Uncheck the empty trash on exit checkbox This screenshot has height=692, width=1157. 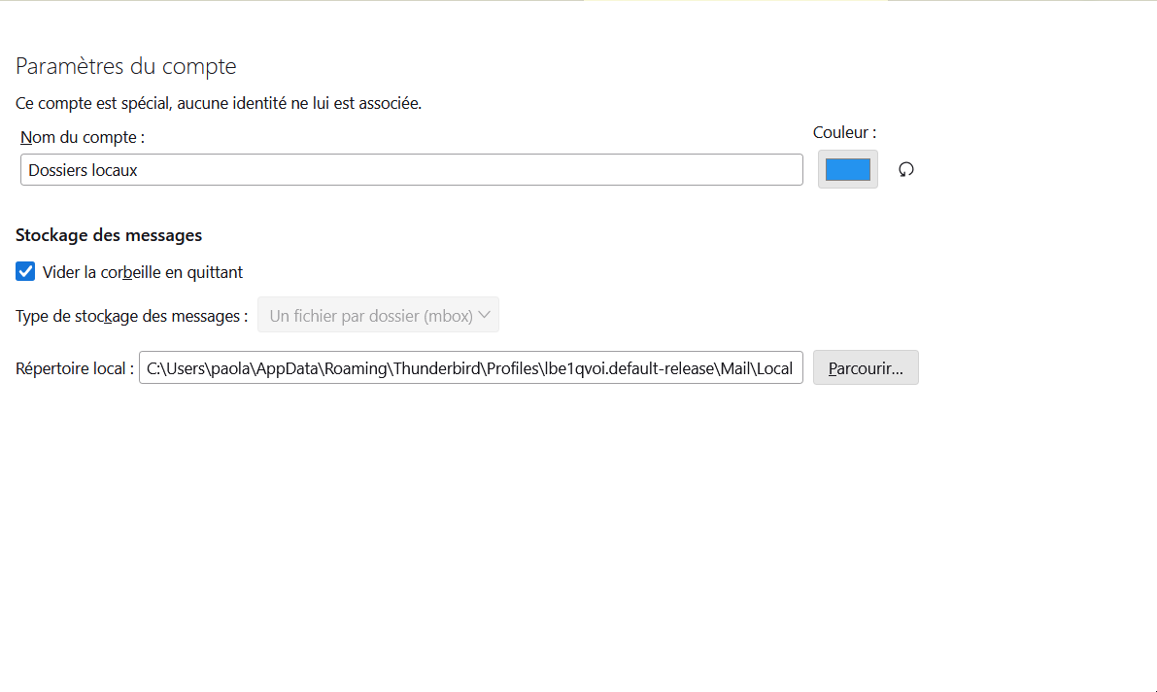tap(26, 272)
